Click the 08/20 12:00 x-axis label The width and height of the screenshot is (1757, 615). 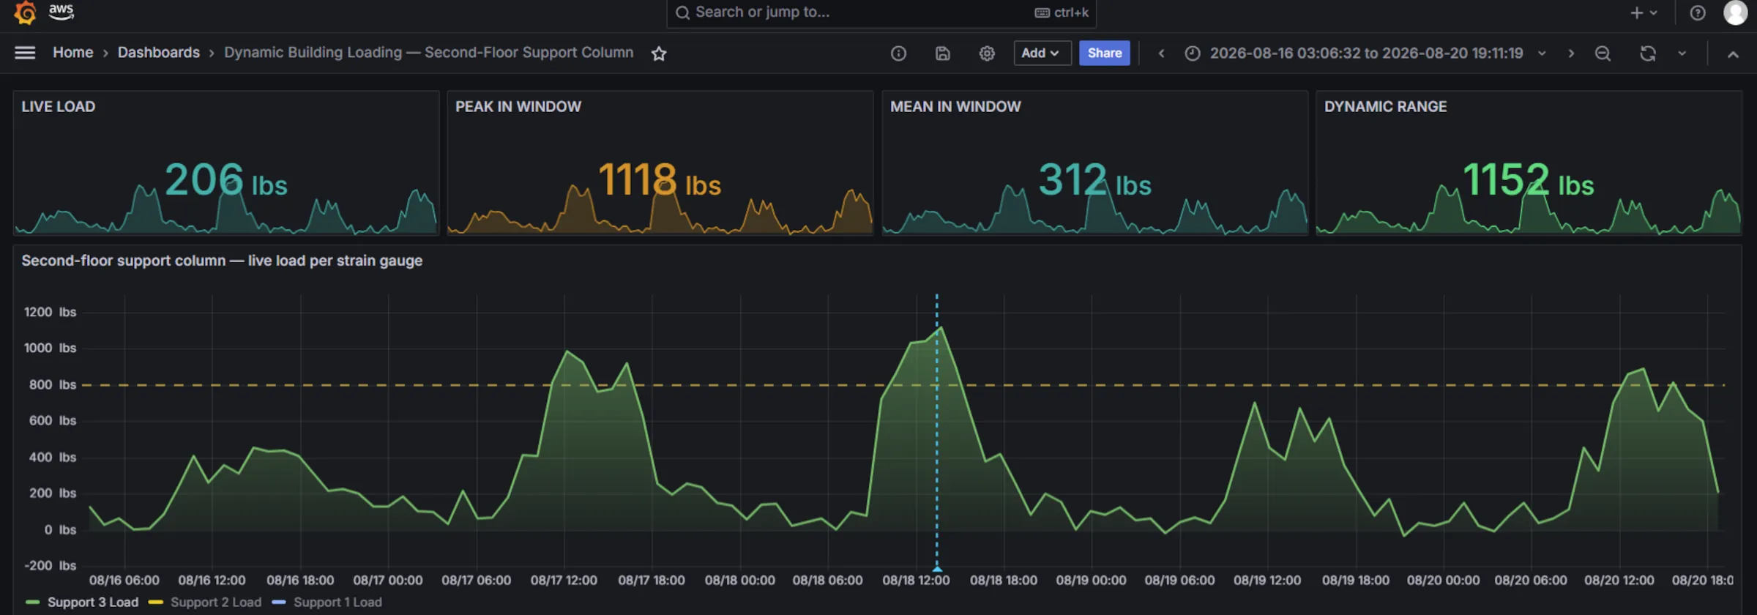1619,581
